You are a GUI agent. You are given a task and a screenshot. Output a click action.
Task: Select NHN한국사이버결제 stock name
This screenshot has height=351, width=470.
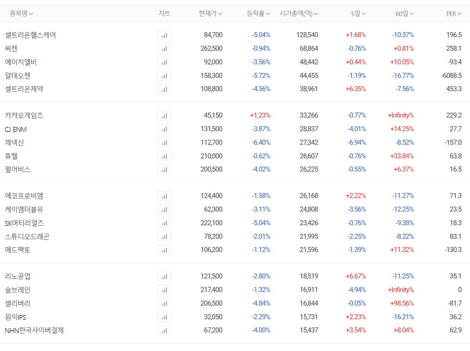34,330
